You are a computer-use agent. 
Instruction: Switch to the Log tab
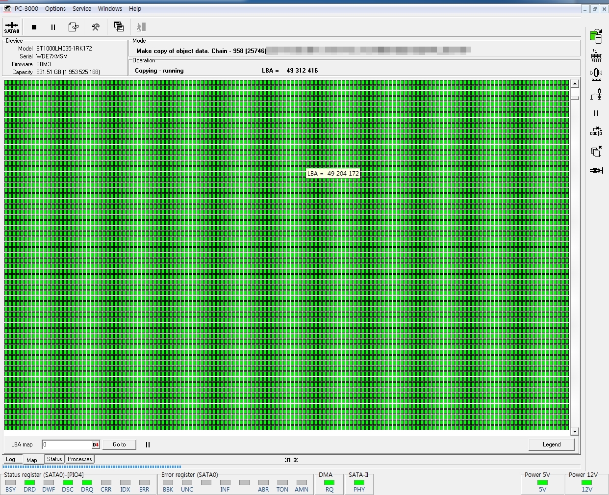pyautogui.click(x=11, y=460)
